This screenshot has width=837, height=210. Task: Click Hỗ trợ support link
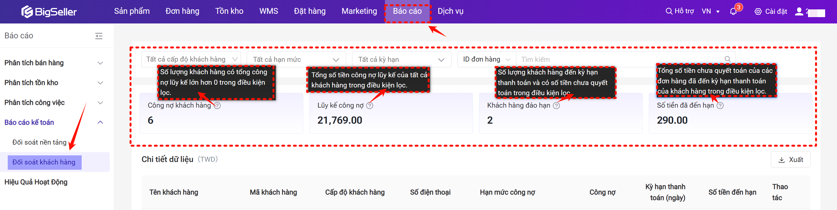click(684, 11)
